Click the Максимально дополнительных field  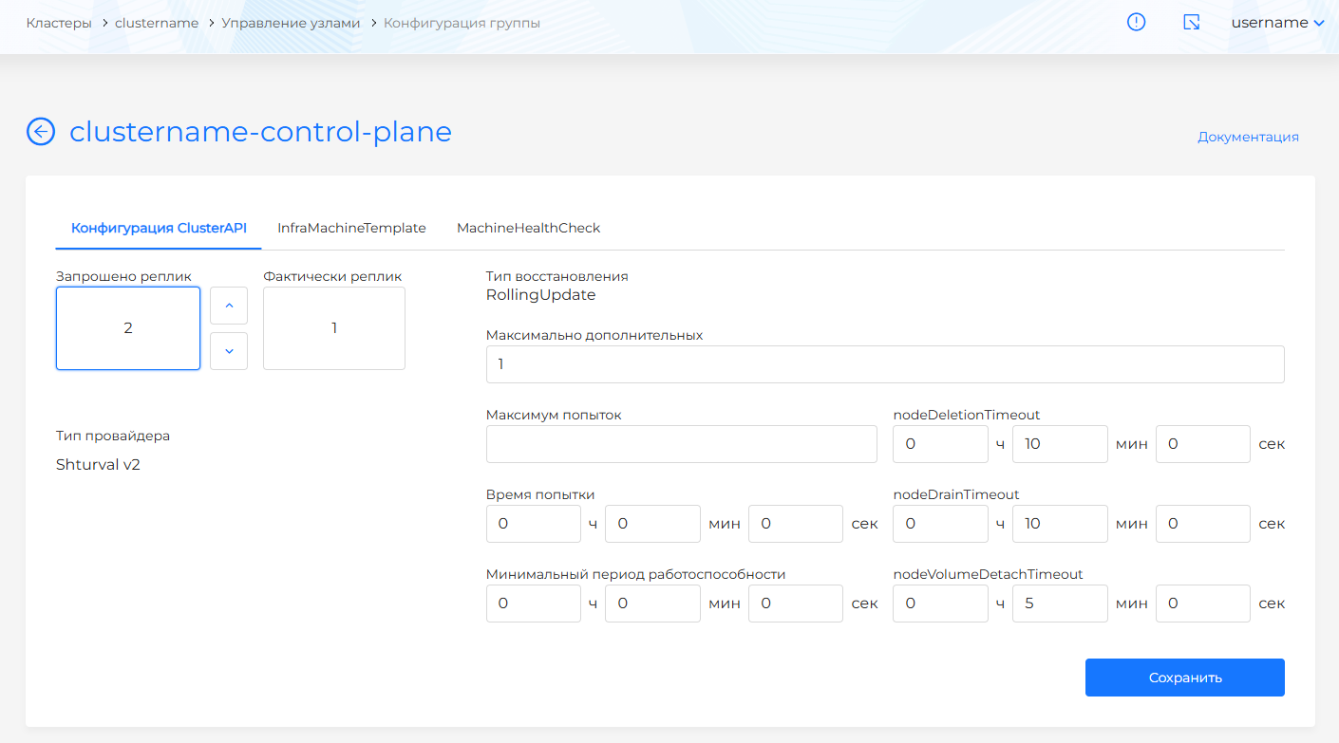click(x=884, y=364)
